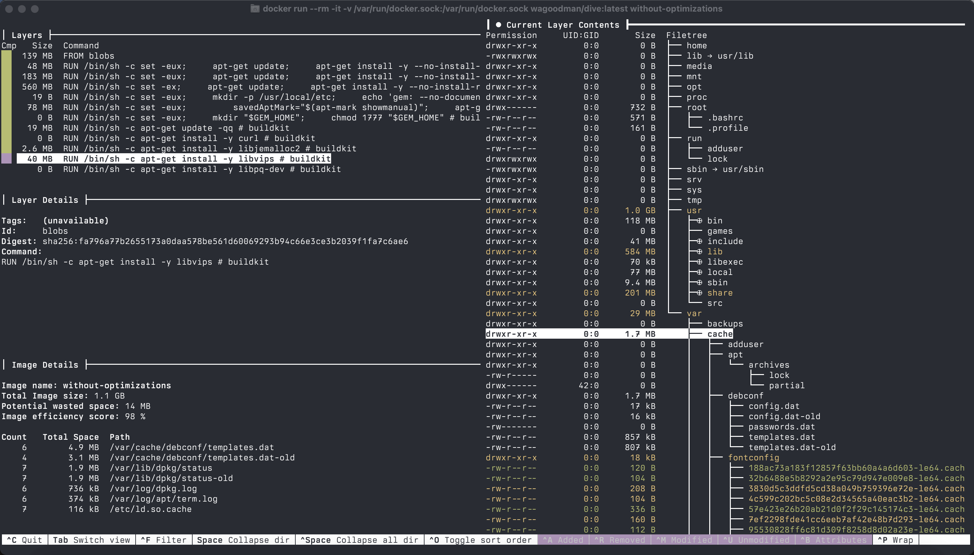The height and width of the screenshot is (555, 974).
Task: Click the Filetree column header
Action: pyautogui.click(x=686, y=35)
